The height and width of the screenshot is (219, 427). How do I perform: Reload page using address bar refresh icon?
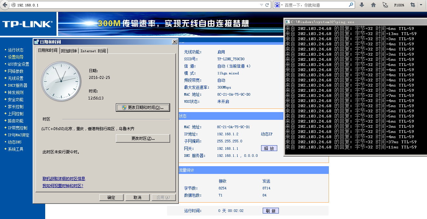click(267, 5)
